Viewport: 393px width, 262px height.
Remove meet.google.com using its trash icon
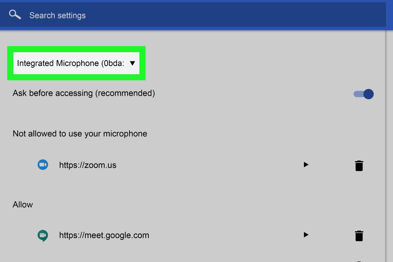(x=359, y=236)
